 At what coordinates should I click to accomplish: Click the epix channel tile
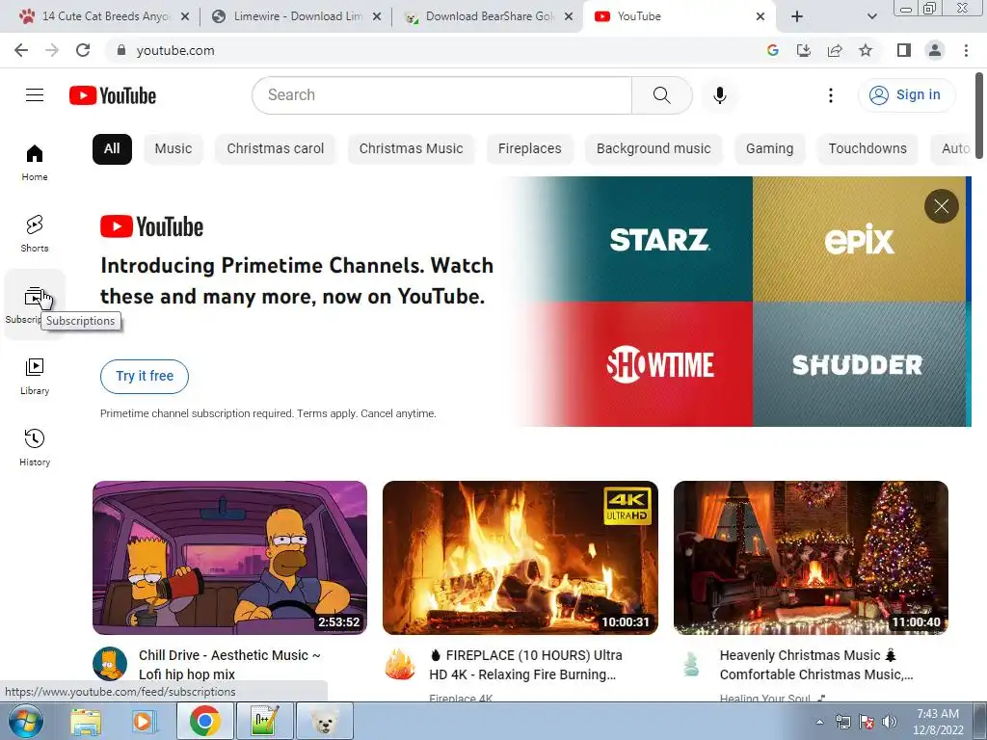coord(859,239)
